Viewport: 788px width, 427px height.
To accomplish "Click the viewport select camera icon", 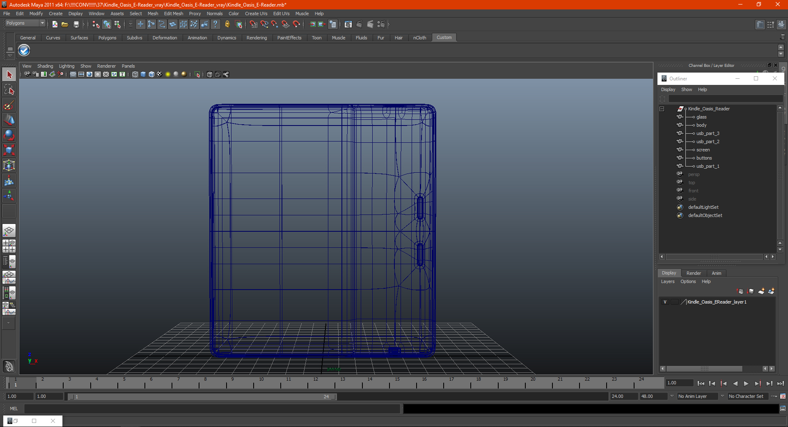I will tap(27, 74).
